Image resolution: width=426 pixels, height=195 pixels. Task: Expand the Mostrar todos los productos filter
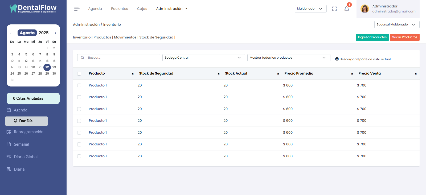pos(289,58)
